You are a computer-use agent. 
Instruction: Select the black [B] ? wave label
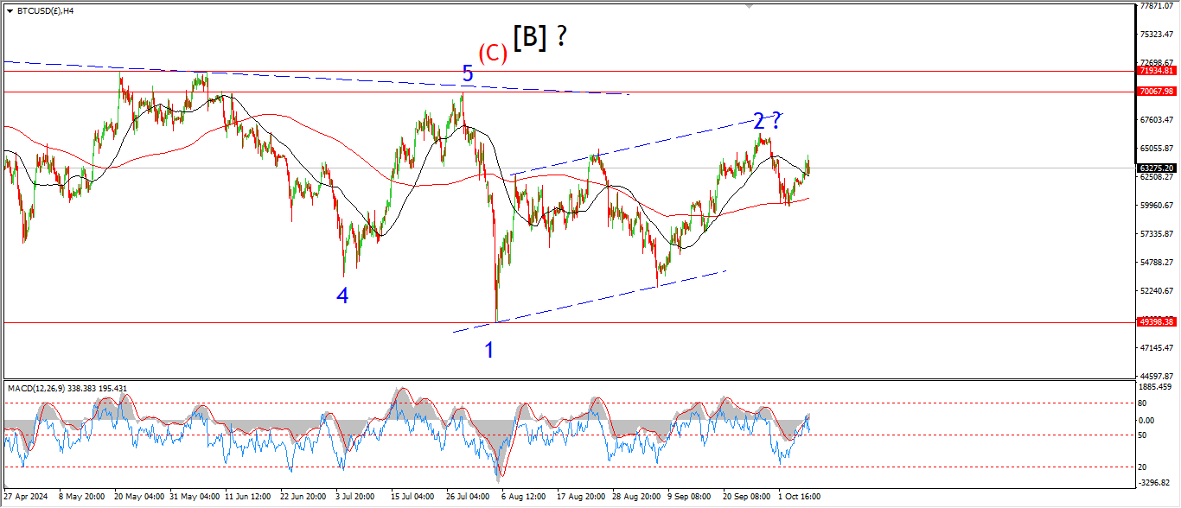tap(540, 37)
